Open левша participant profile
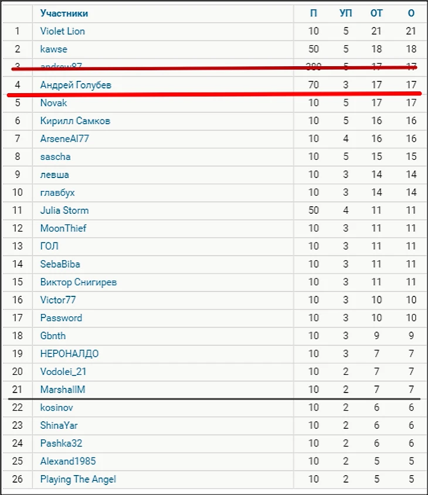Image resolution: width=428 pixels, height=495 pixels. click(x=55, y=175)
